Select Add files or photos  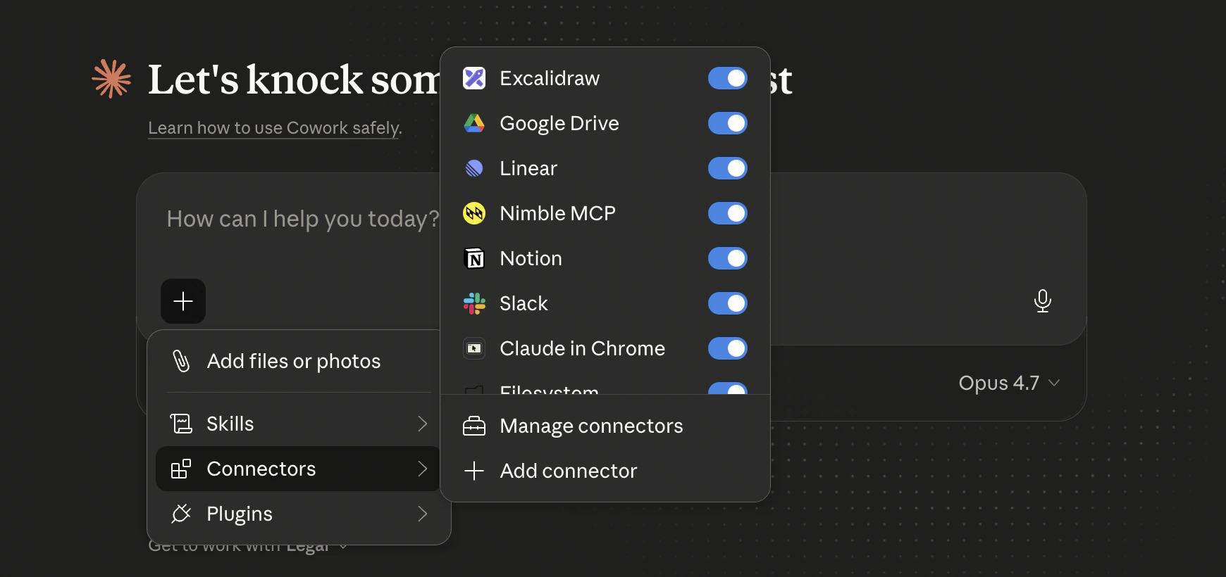pos(299,361)
